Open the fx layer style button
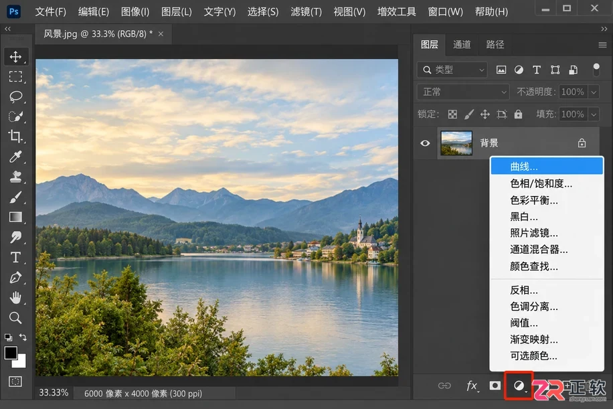Image resolution: width=613 pixels, height=409 pixels. pos(472,386)
